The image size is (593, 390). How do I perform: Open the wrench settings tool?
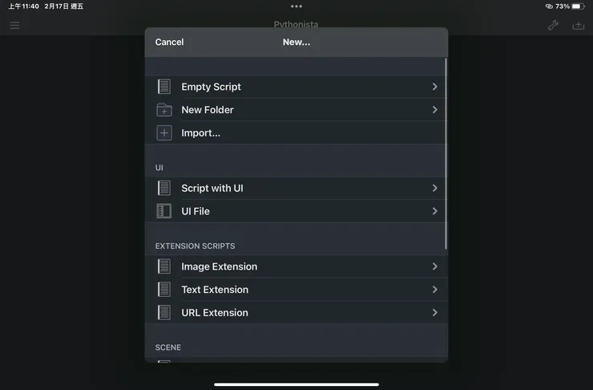553,26
